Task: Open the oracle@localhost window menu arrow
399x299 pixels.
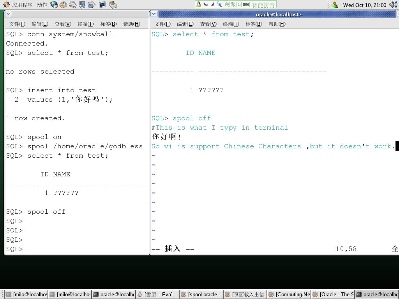Action: [x=154, y=14]
